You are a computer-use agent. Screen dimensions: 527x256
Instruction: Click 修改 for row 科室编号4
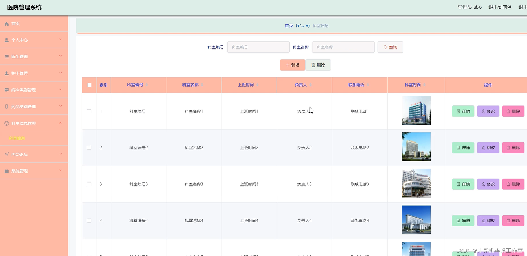coord(488,221)
